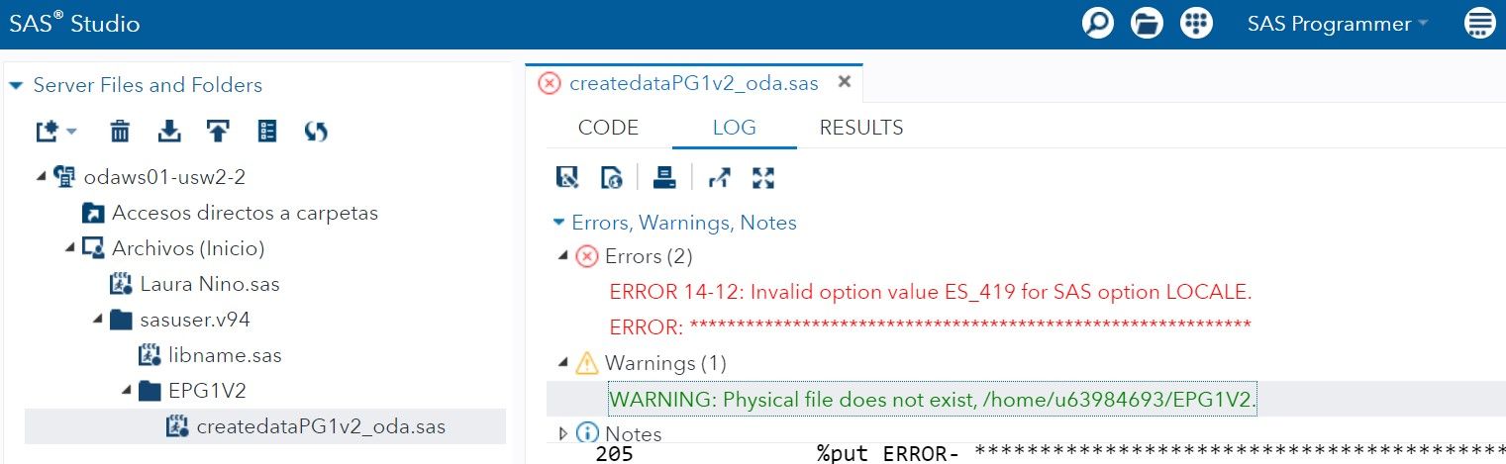Click the save log icon
1506x464 pixels.
(567, 178)
